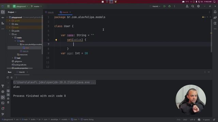Screen dimensions: 218x122
Task: Open master branch dropdown
Action: point(36,6)
